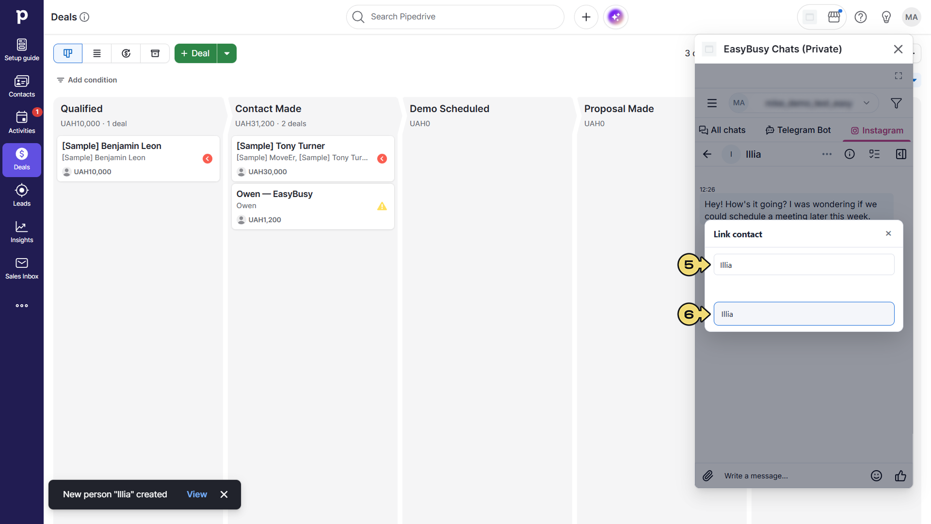931x524 pixels.
Task: Select the Illia contact result
Action: 804,314
